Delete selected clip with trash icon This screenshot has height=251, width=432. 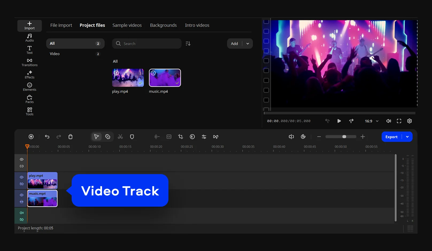point(70,137)
